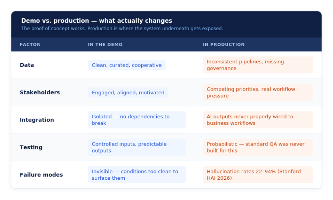Click 'Controlled inputs, predictable outputs' cell
This screenshot has width=333, height=200.
pos(137,147)
